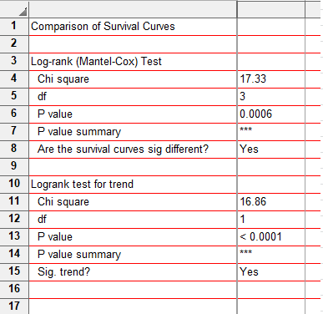Select row 12 header
This screenshot has width=323, height=314.
[14, 219]
